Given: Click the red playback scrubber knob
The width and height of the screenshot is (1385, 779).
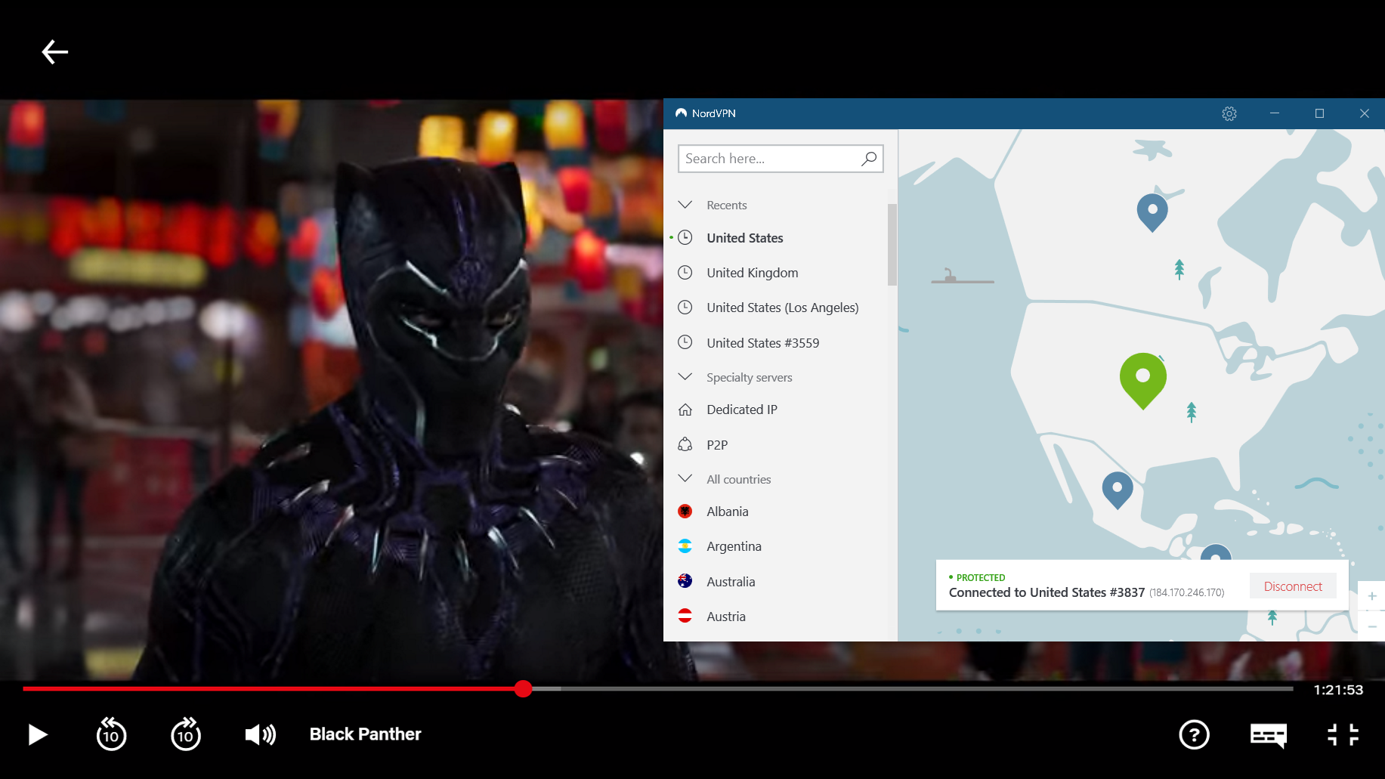Looking at the screenshot, I should (x=523, y=688).
